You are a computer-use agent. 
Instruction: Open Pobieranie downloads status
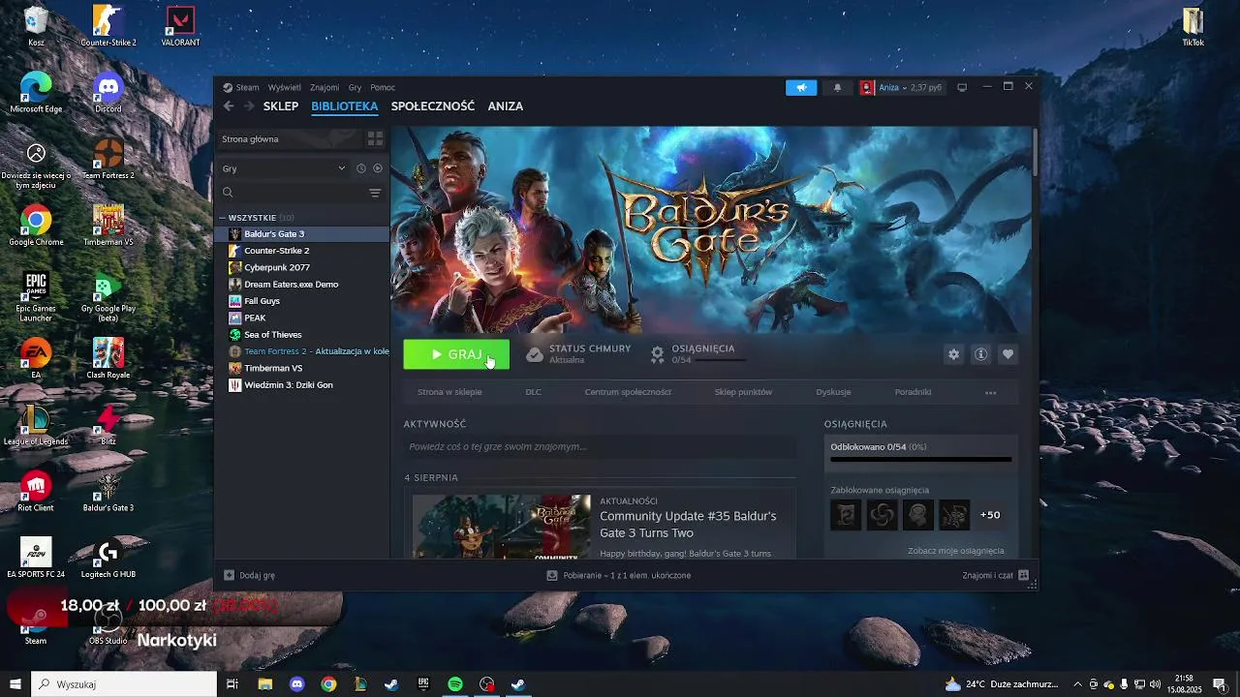(x=618, y=575)
